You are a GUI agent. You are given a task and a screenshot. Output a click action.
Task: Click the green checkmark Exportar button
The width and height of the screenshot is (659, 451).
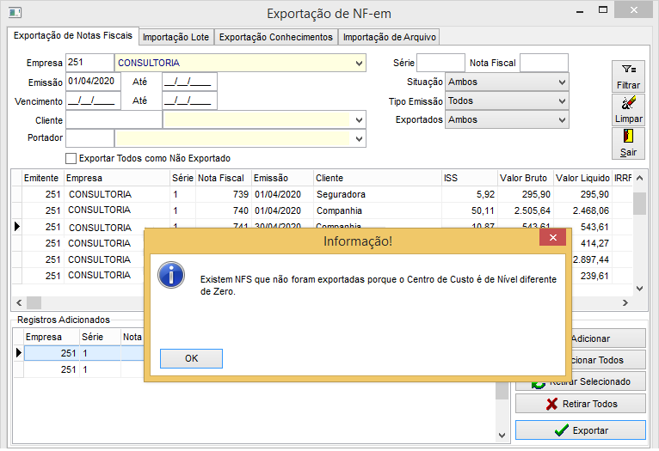(x=580, y=430)
